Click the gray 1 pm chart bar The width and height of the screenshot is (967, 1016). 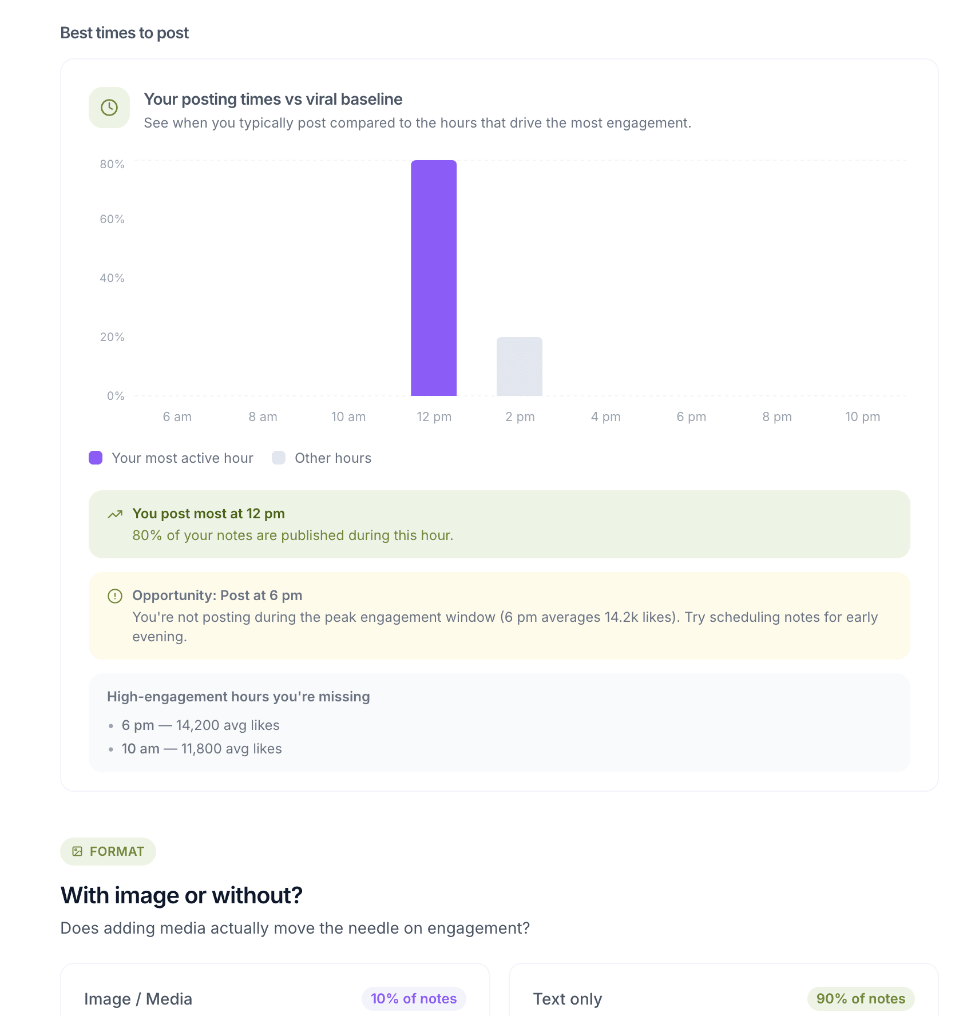tap(520, 367)
